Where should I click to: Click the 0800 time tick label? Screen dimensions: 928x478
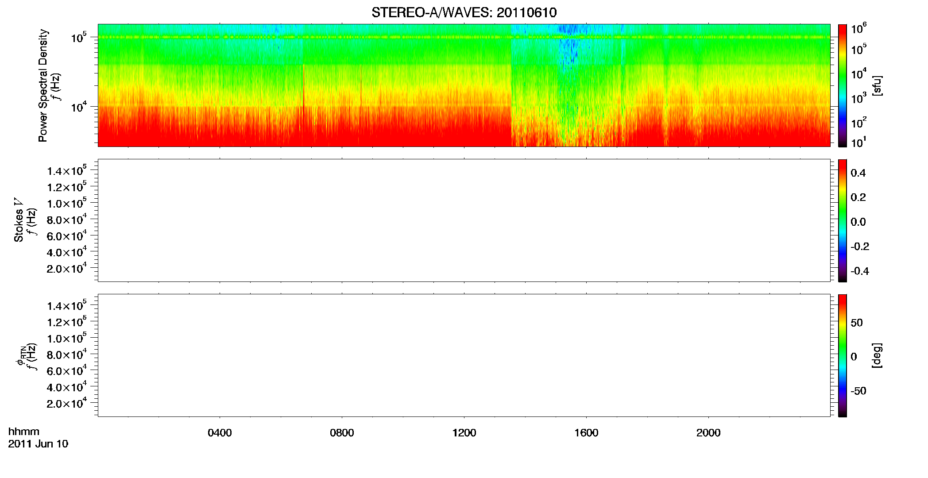coord(342,433)
